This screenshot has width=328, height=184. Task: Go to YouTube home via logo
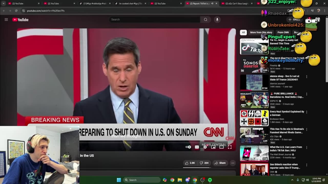click(x=20, y=20)
